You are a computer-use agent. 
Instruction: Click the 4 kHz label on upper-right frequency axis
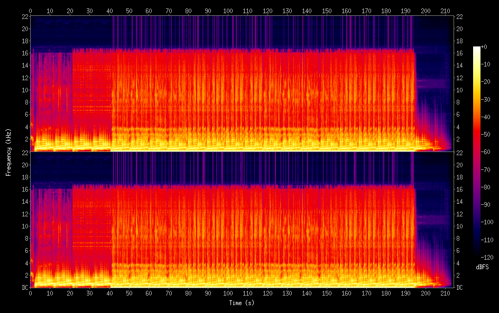[x=458, y=127]
